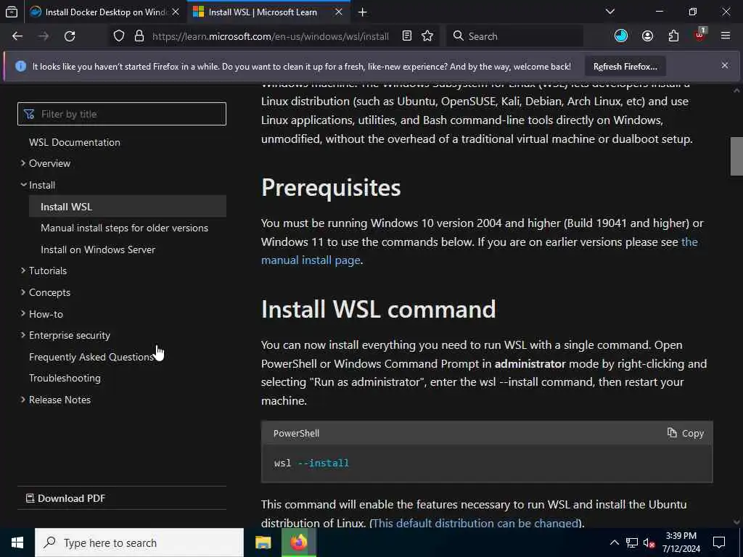Click the muted volume tray icon
Screen dimensions: 743x557
[649, 542]
